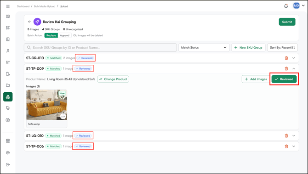Image resolution: width=308 pixels, height=174 pixels.
Task: Click the ST-LG-010 SKU title
Action: [x=35, y=135]
